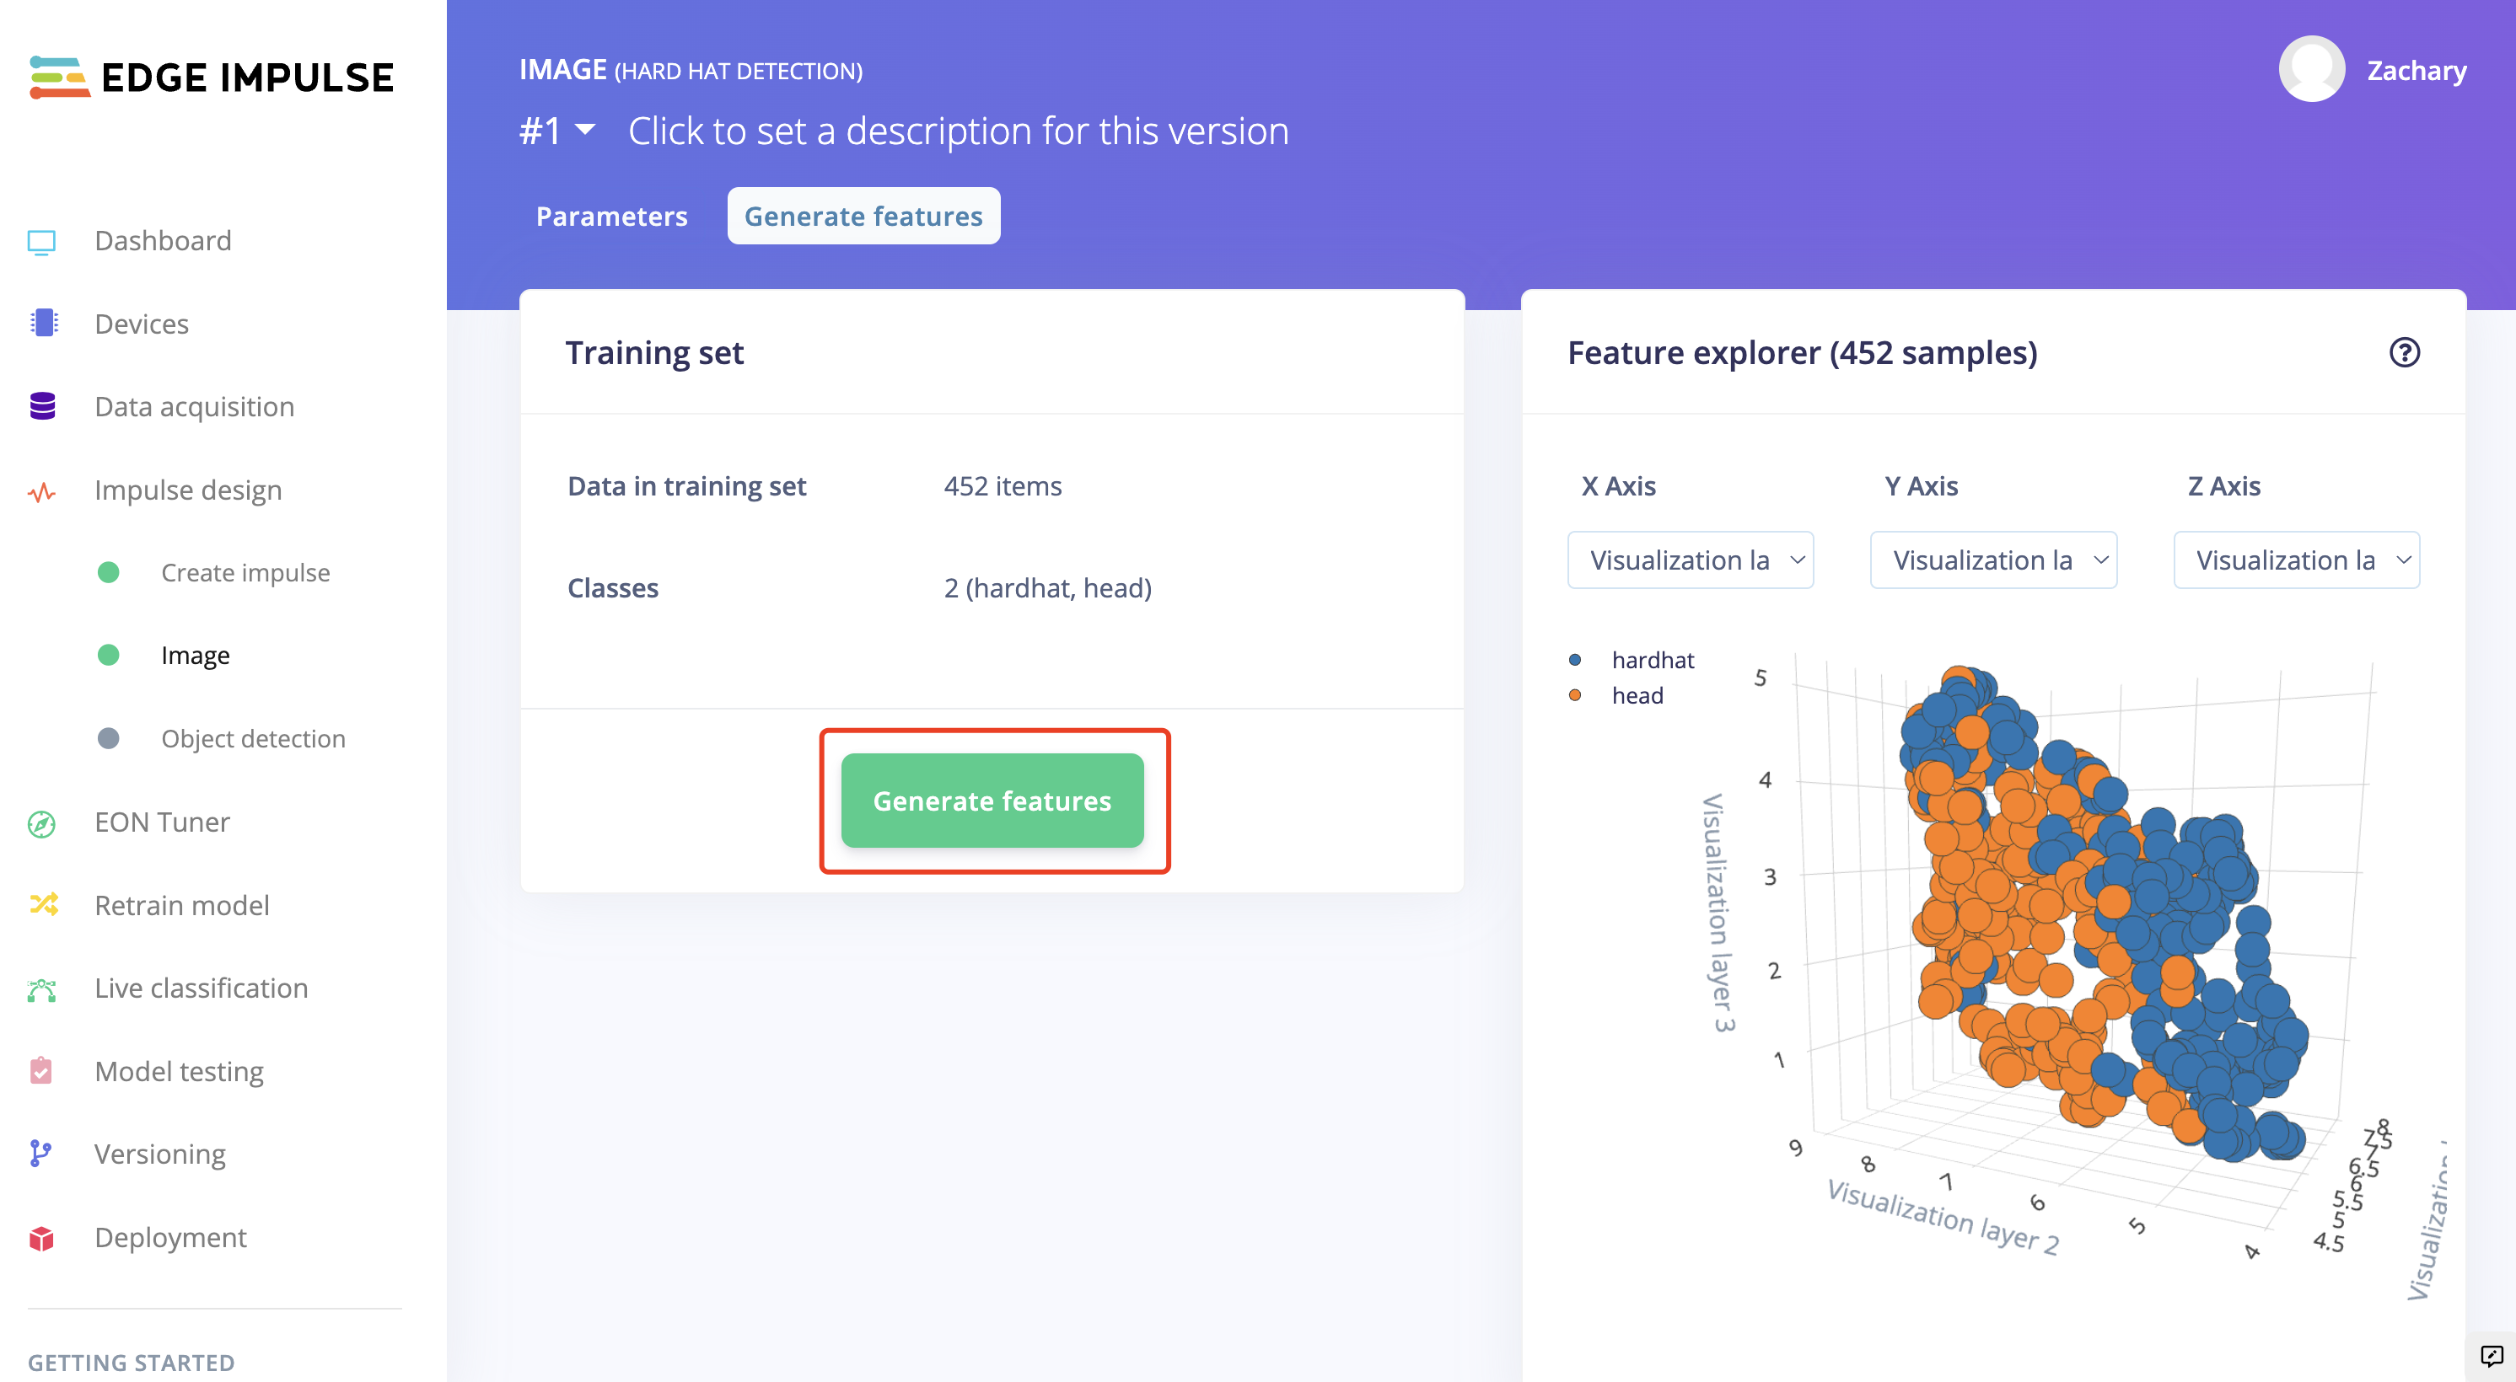Open the Z Axis visualization dropdown

[2296, 560]
